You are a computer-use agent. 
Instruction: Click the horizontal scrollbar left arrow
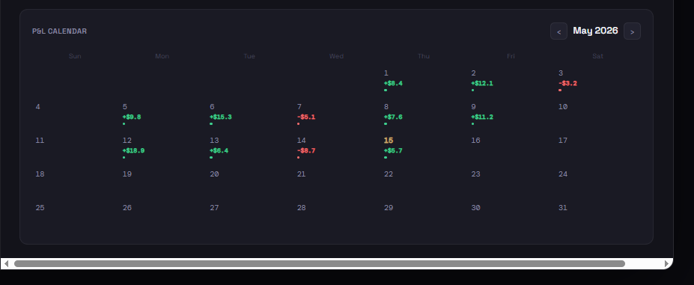[x=6, y=264]
